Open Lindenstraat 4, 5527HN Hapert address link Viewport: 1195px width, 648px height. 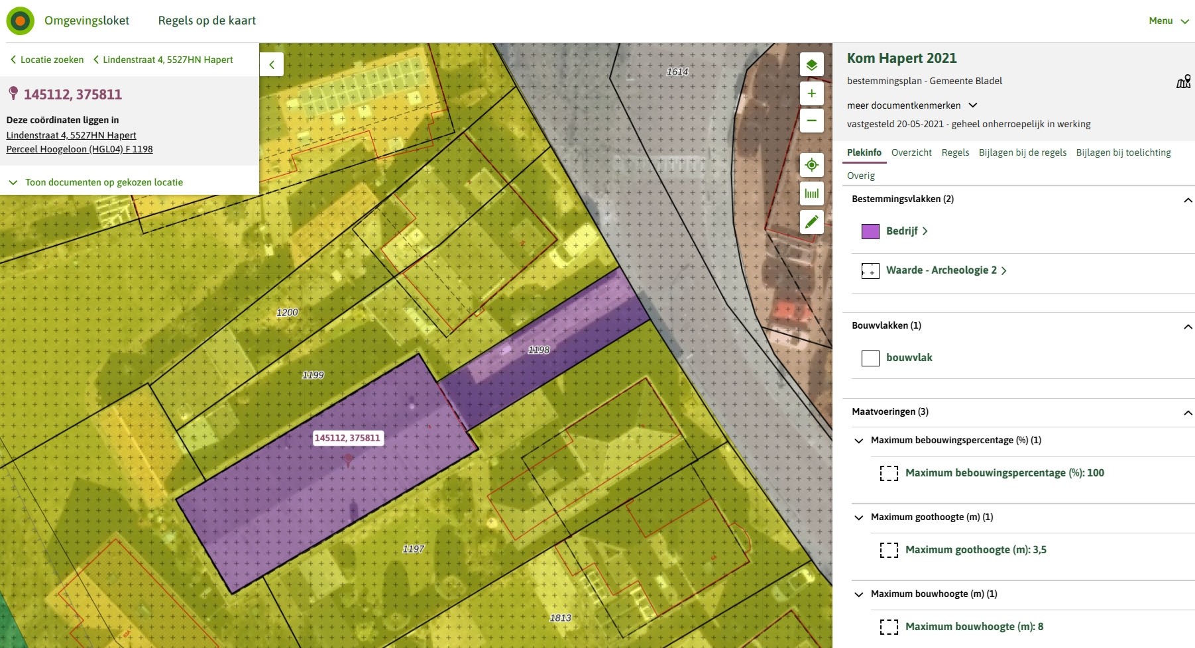point(71,135)
